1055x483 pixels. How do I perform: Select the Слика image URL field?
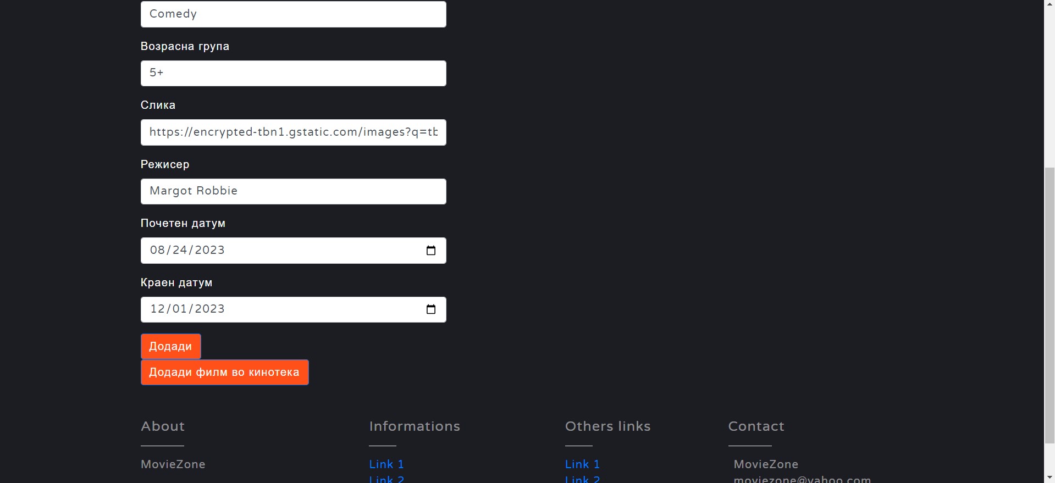tap(293, 132)
